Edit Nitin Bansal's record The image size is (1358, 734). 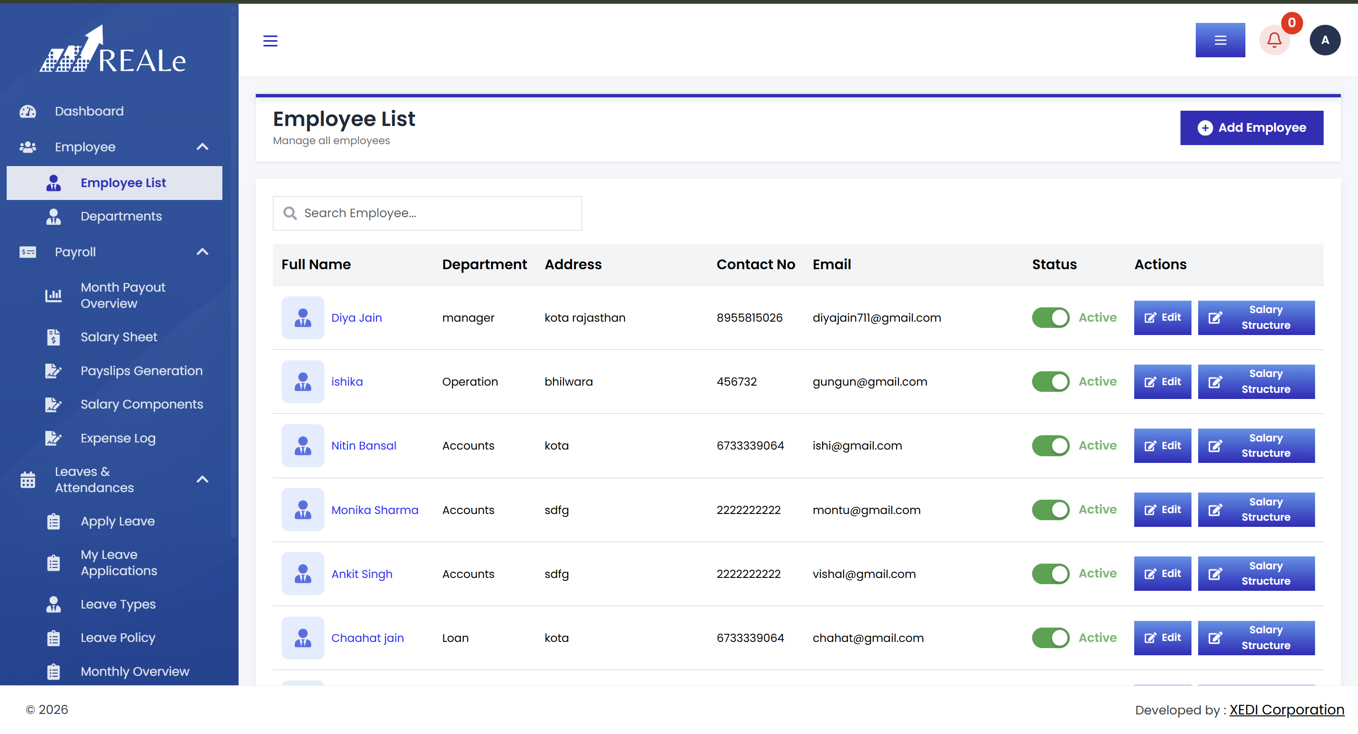[x=1162, y=446]
